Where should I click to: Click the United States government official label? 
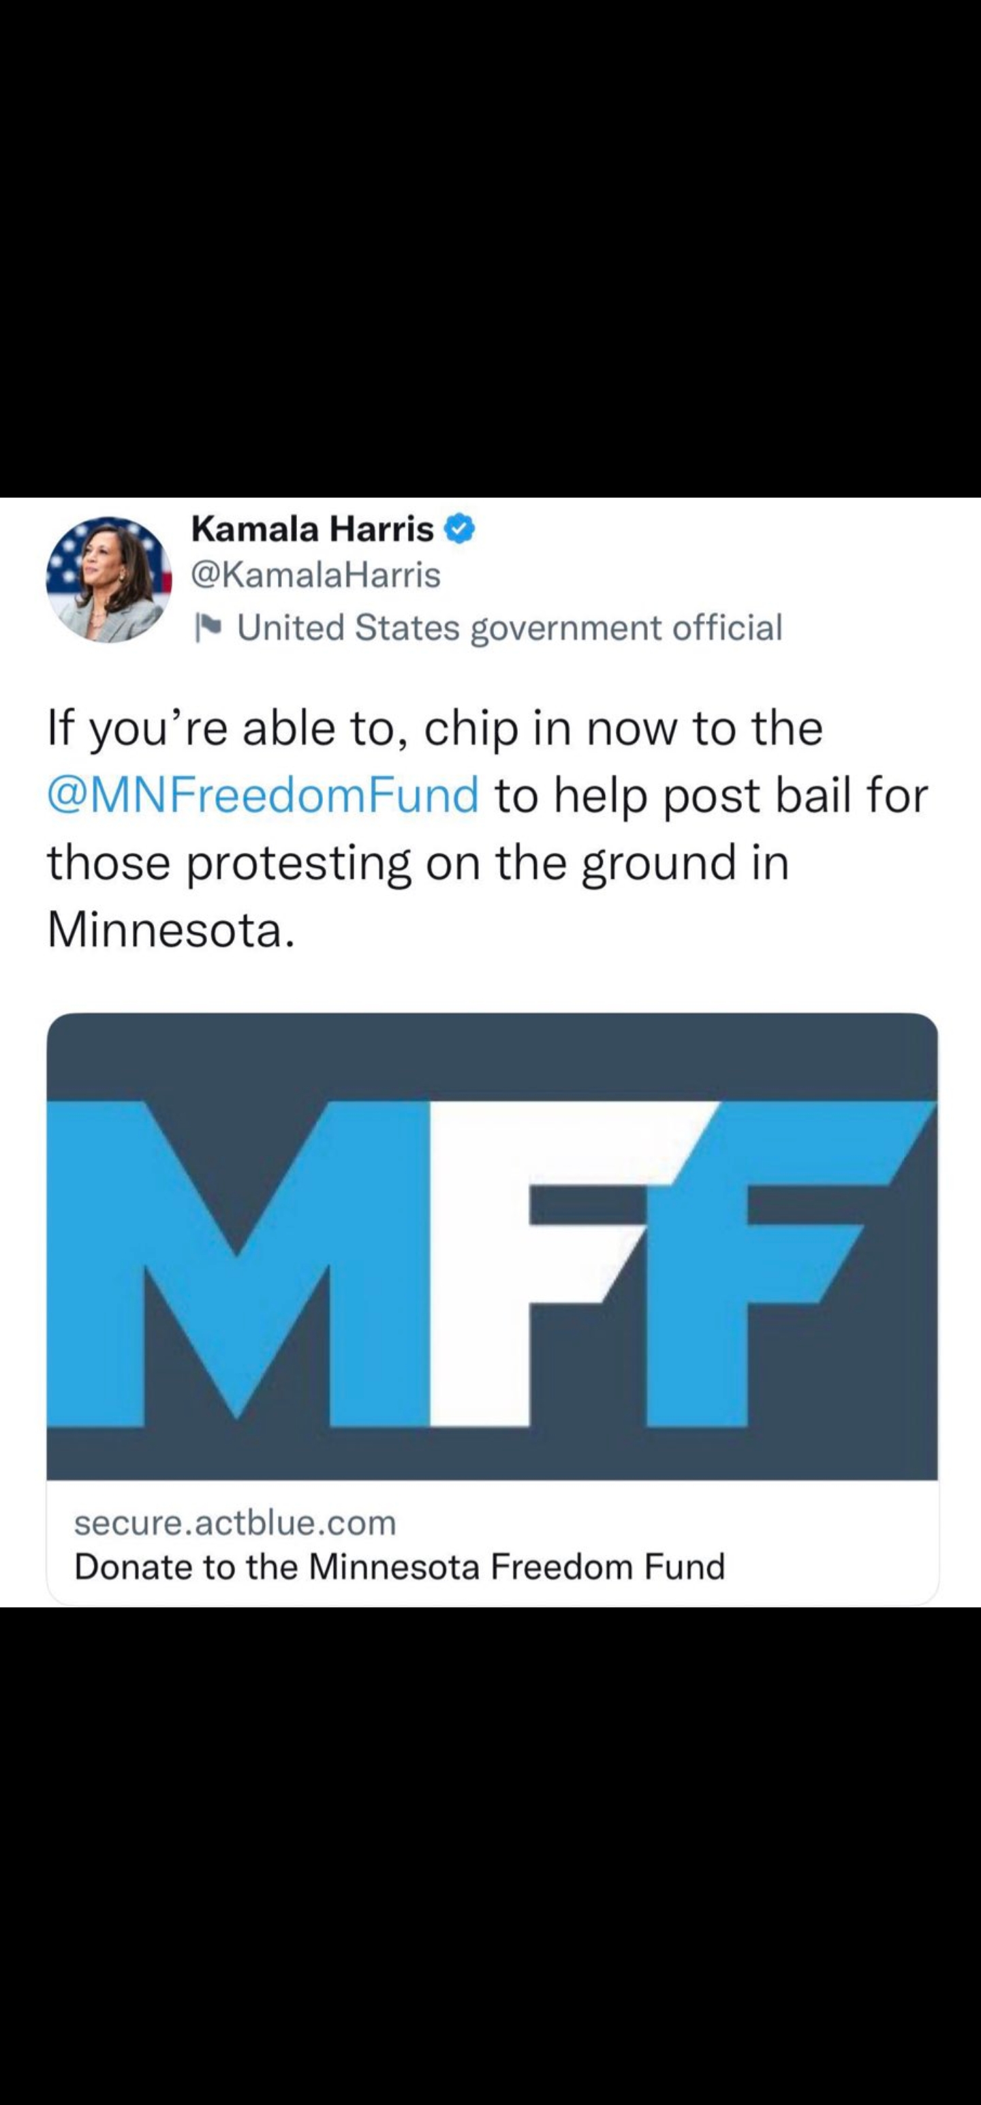(510, 628)
